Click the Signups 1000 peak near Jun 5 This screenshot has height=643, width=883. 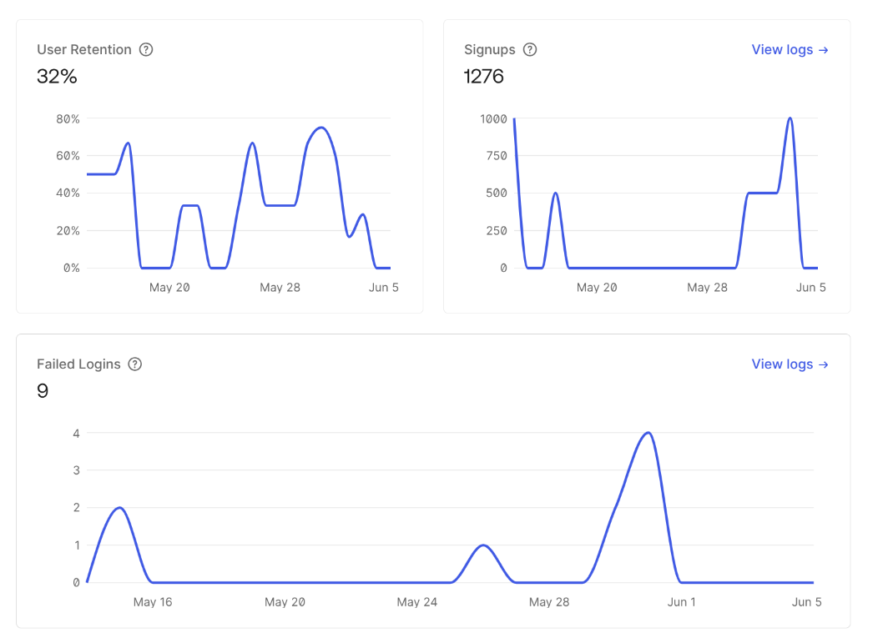tap(790, 118)
